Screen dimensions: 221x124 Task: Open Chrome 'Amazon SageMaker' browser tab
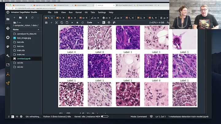click(84, 5)
